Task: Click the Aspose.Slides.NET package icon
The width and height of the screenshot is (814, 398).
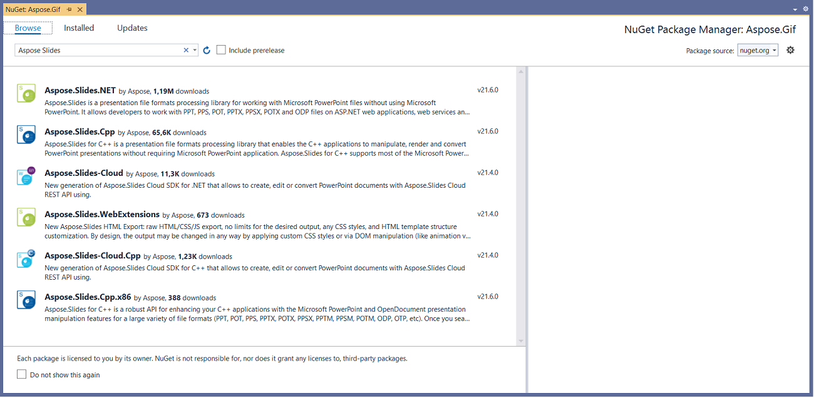Action: tap(26, 93)
